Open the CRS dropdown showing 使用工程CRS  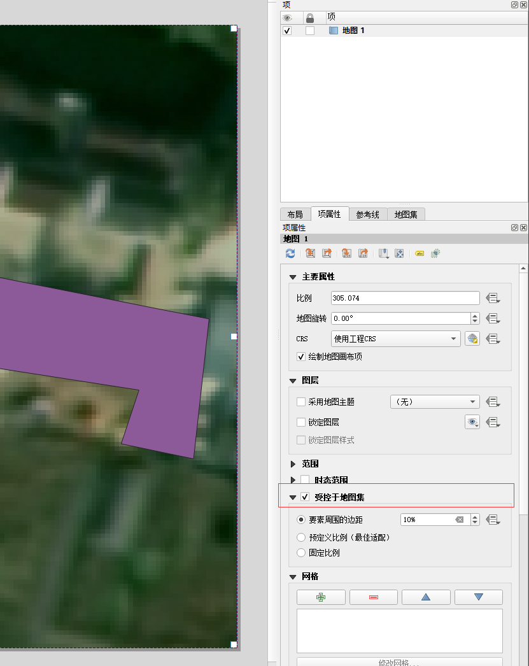pyautogui.click(x=395, y=338)
